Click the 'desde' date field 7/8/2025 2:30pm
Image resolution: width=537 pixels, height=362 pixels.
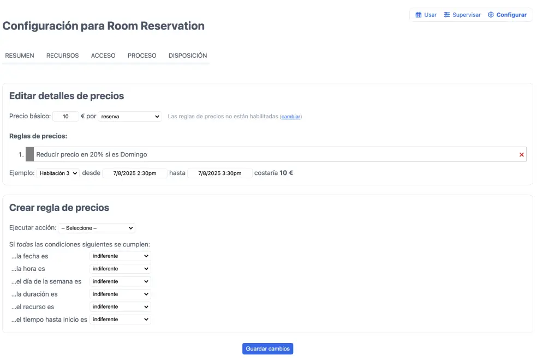point(135,173)
